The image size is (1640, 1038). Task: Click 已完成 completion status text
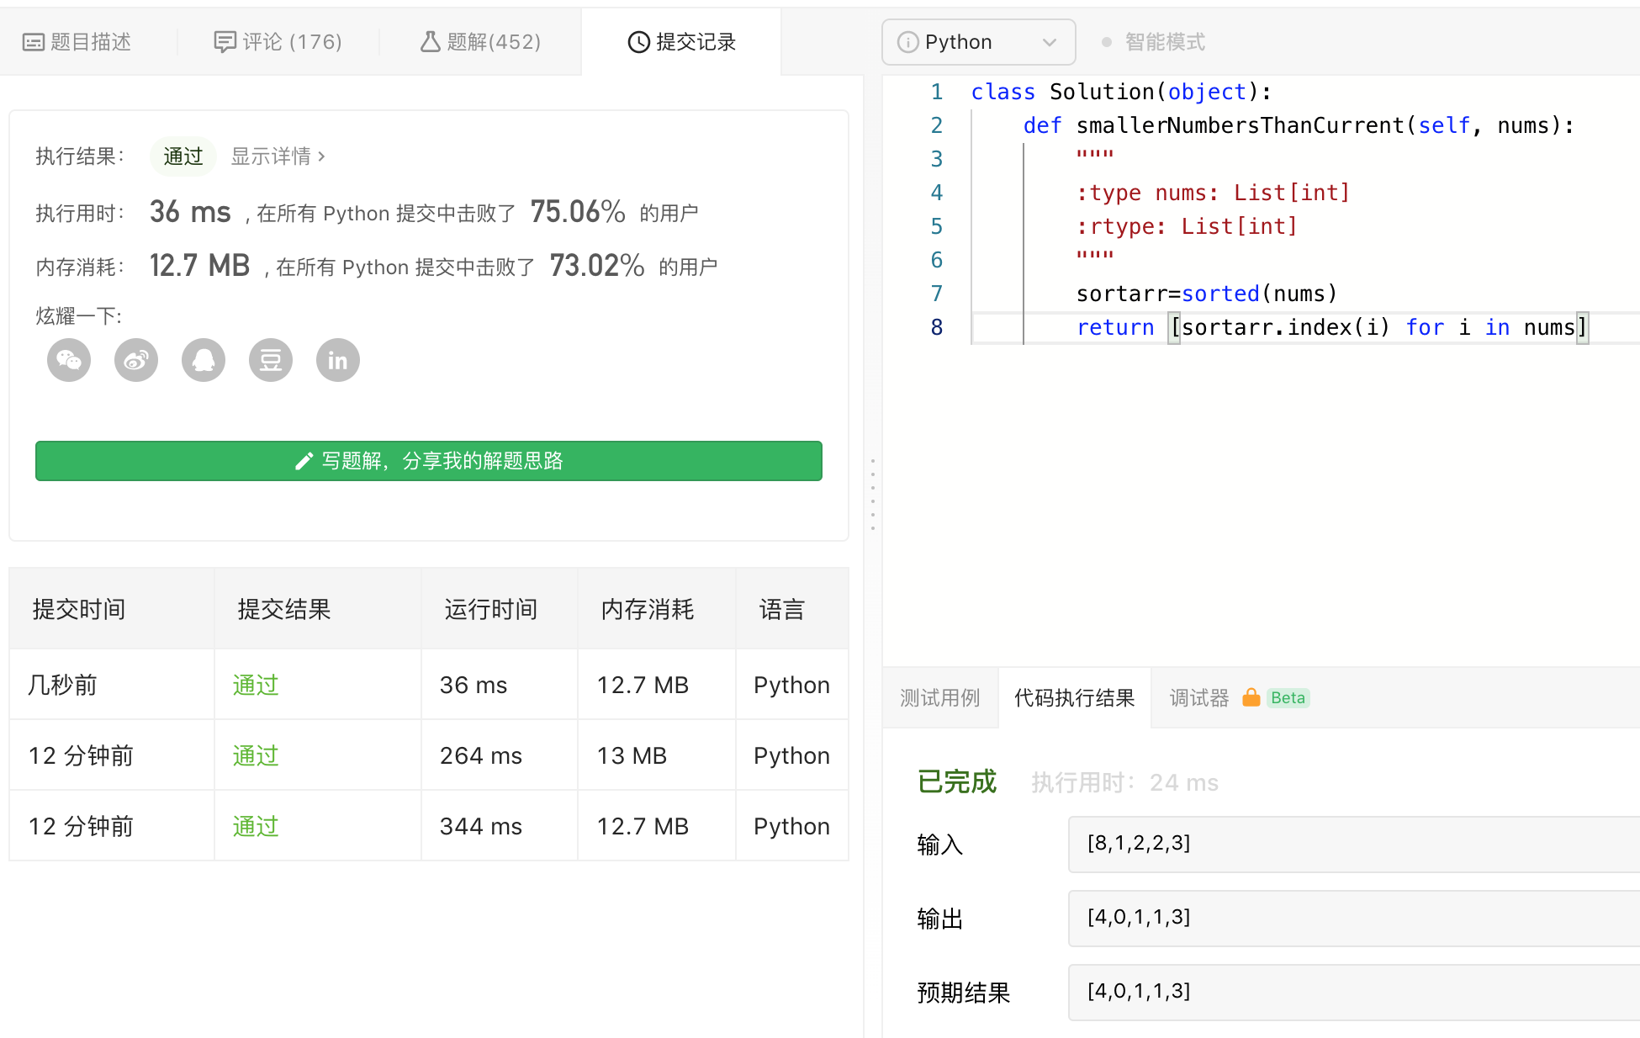click(957, 782)
